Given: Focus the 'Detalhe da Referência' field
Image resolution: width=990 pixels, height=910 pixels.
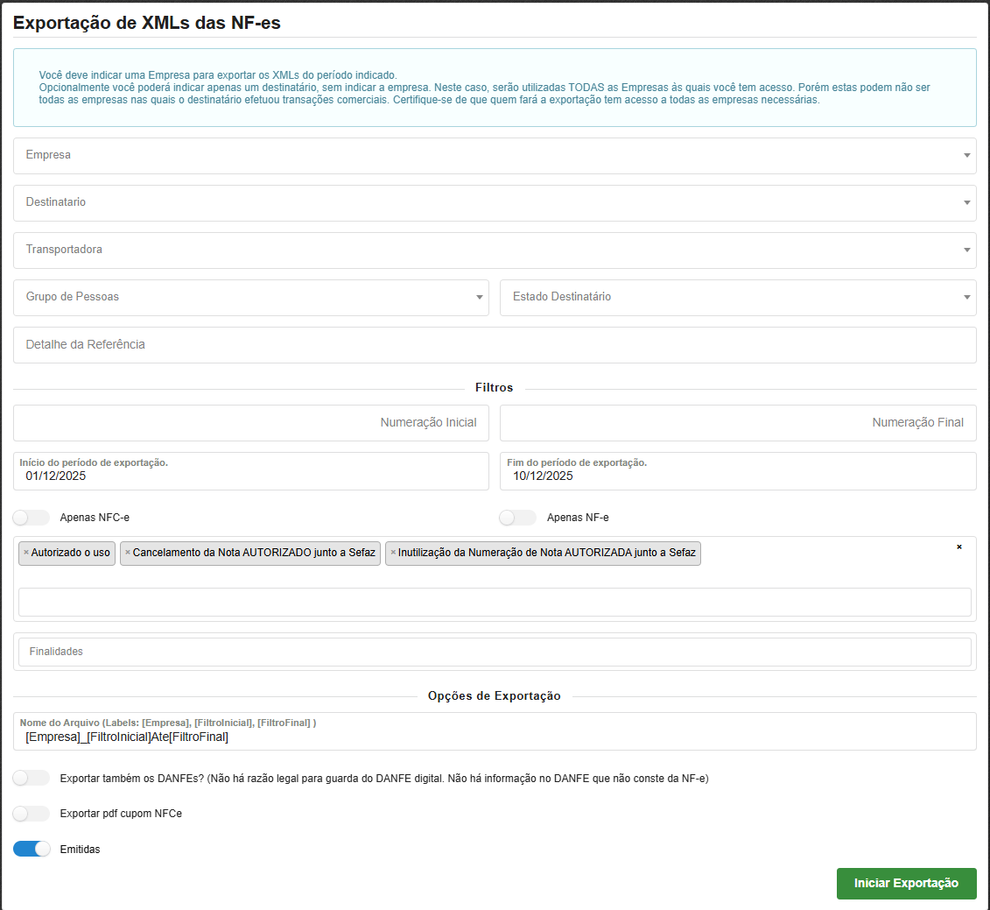Looking at the screenshot, I should pyautogui.click(x=495, y=345).
